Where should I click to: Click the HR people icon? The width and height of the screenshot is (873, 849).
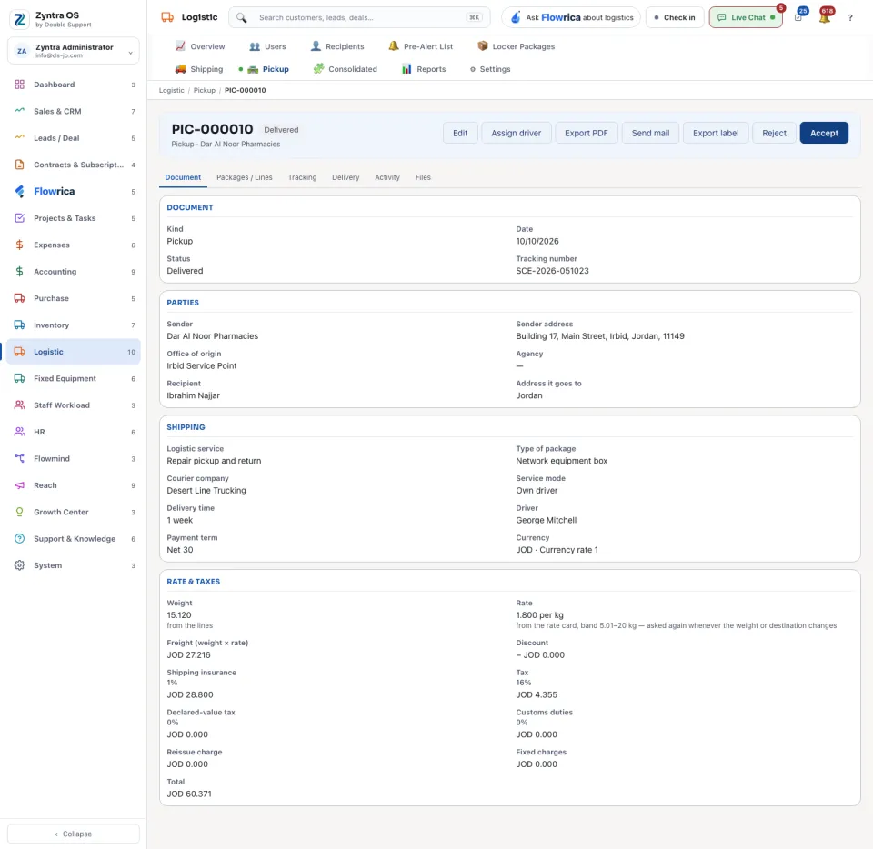(19, 432)
